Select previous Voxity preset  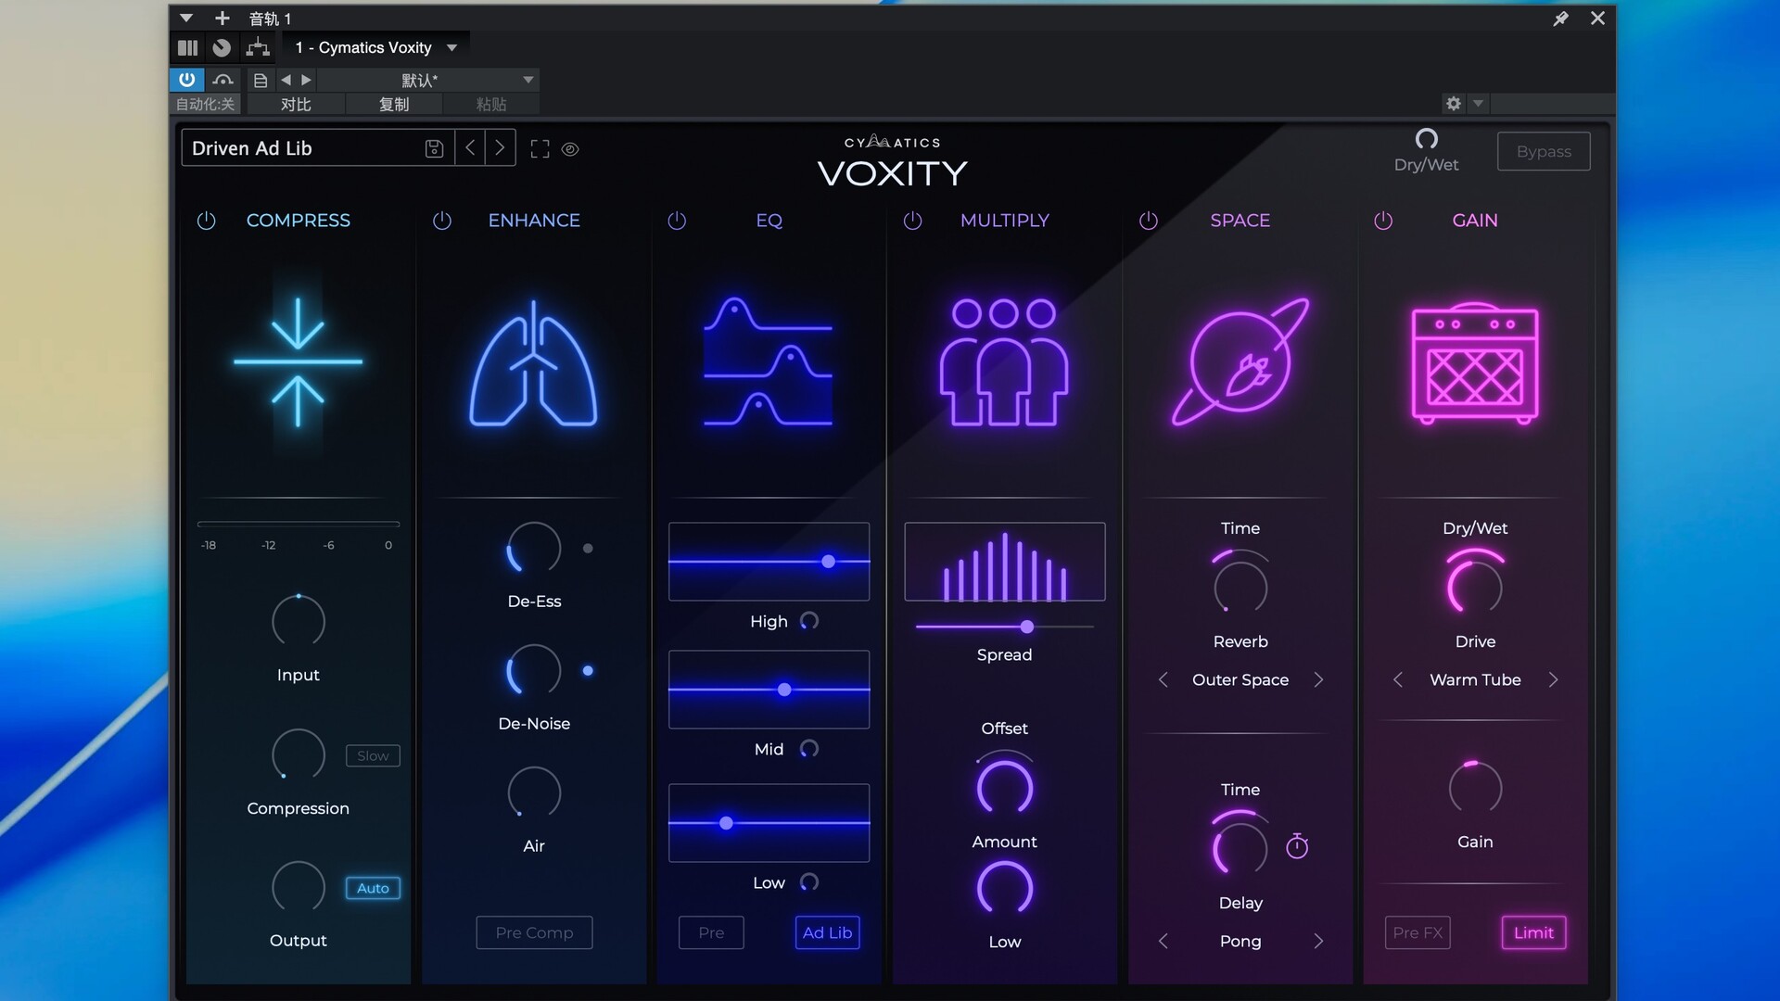pos(470,148)
